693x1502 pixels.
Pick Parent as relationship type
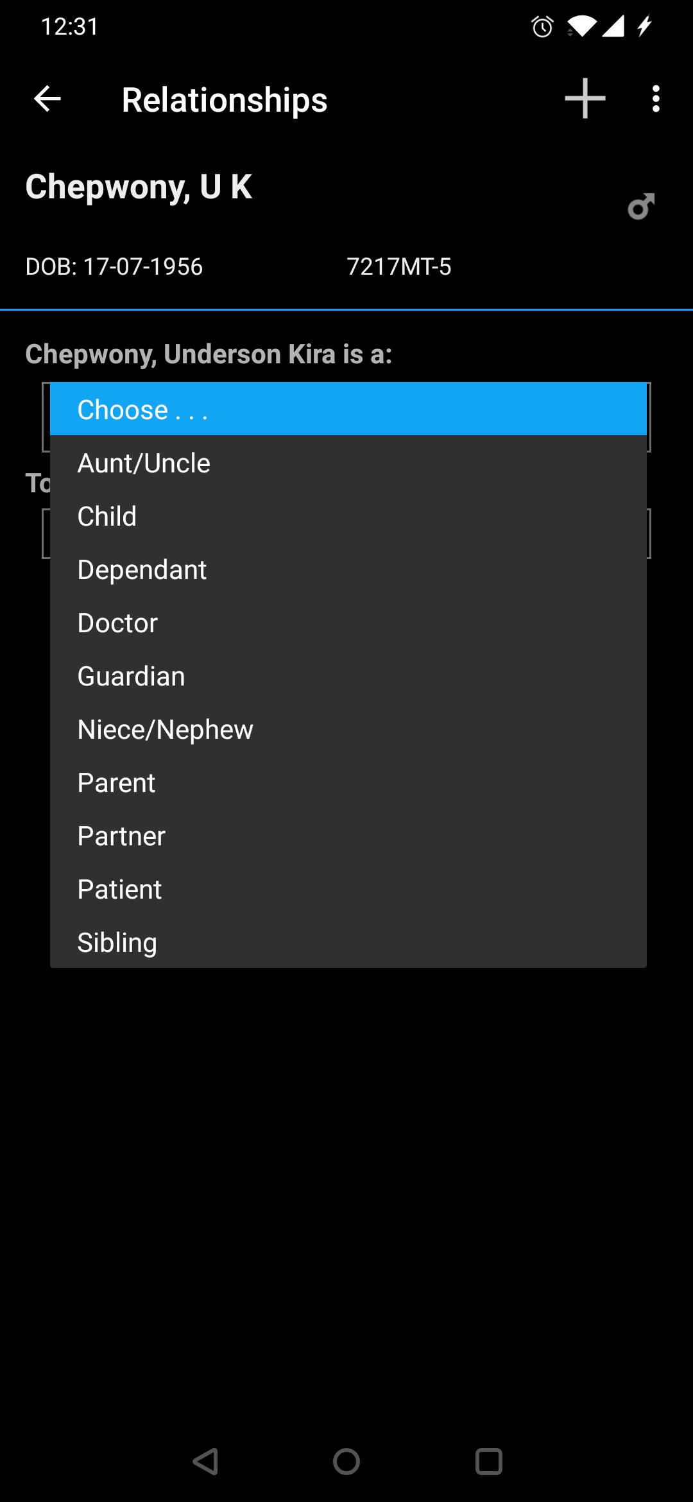(348, 782)
